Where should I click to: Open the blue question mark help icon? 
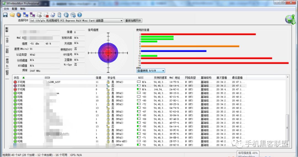(x=80, y=15)
